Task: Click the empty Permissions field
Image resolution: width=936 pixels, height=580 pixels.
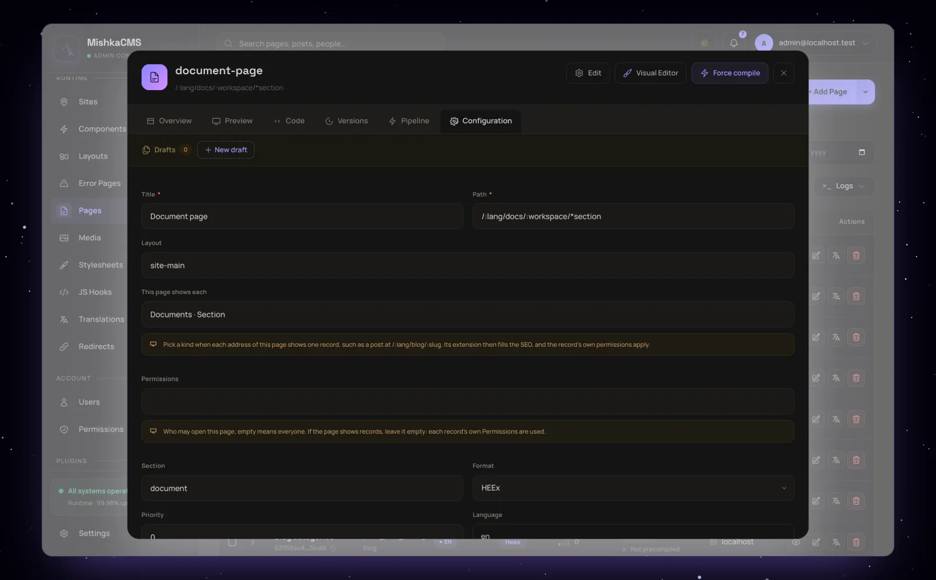Action: (468, 402)
